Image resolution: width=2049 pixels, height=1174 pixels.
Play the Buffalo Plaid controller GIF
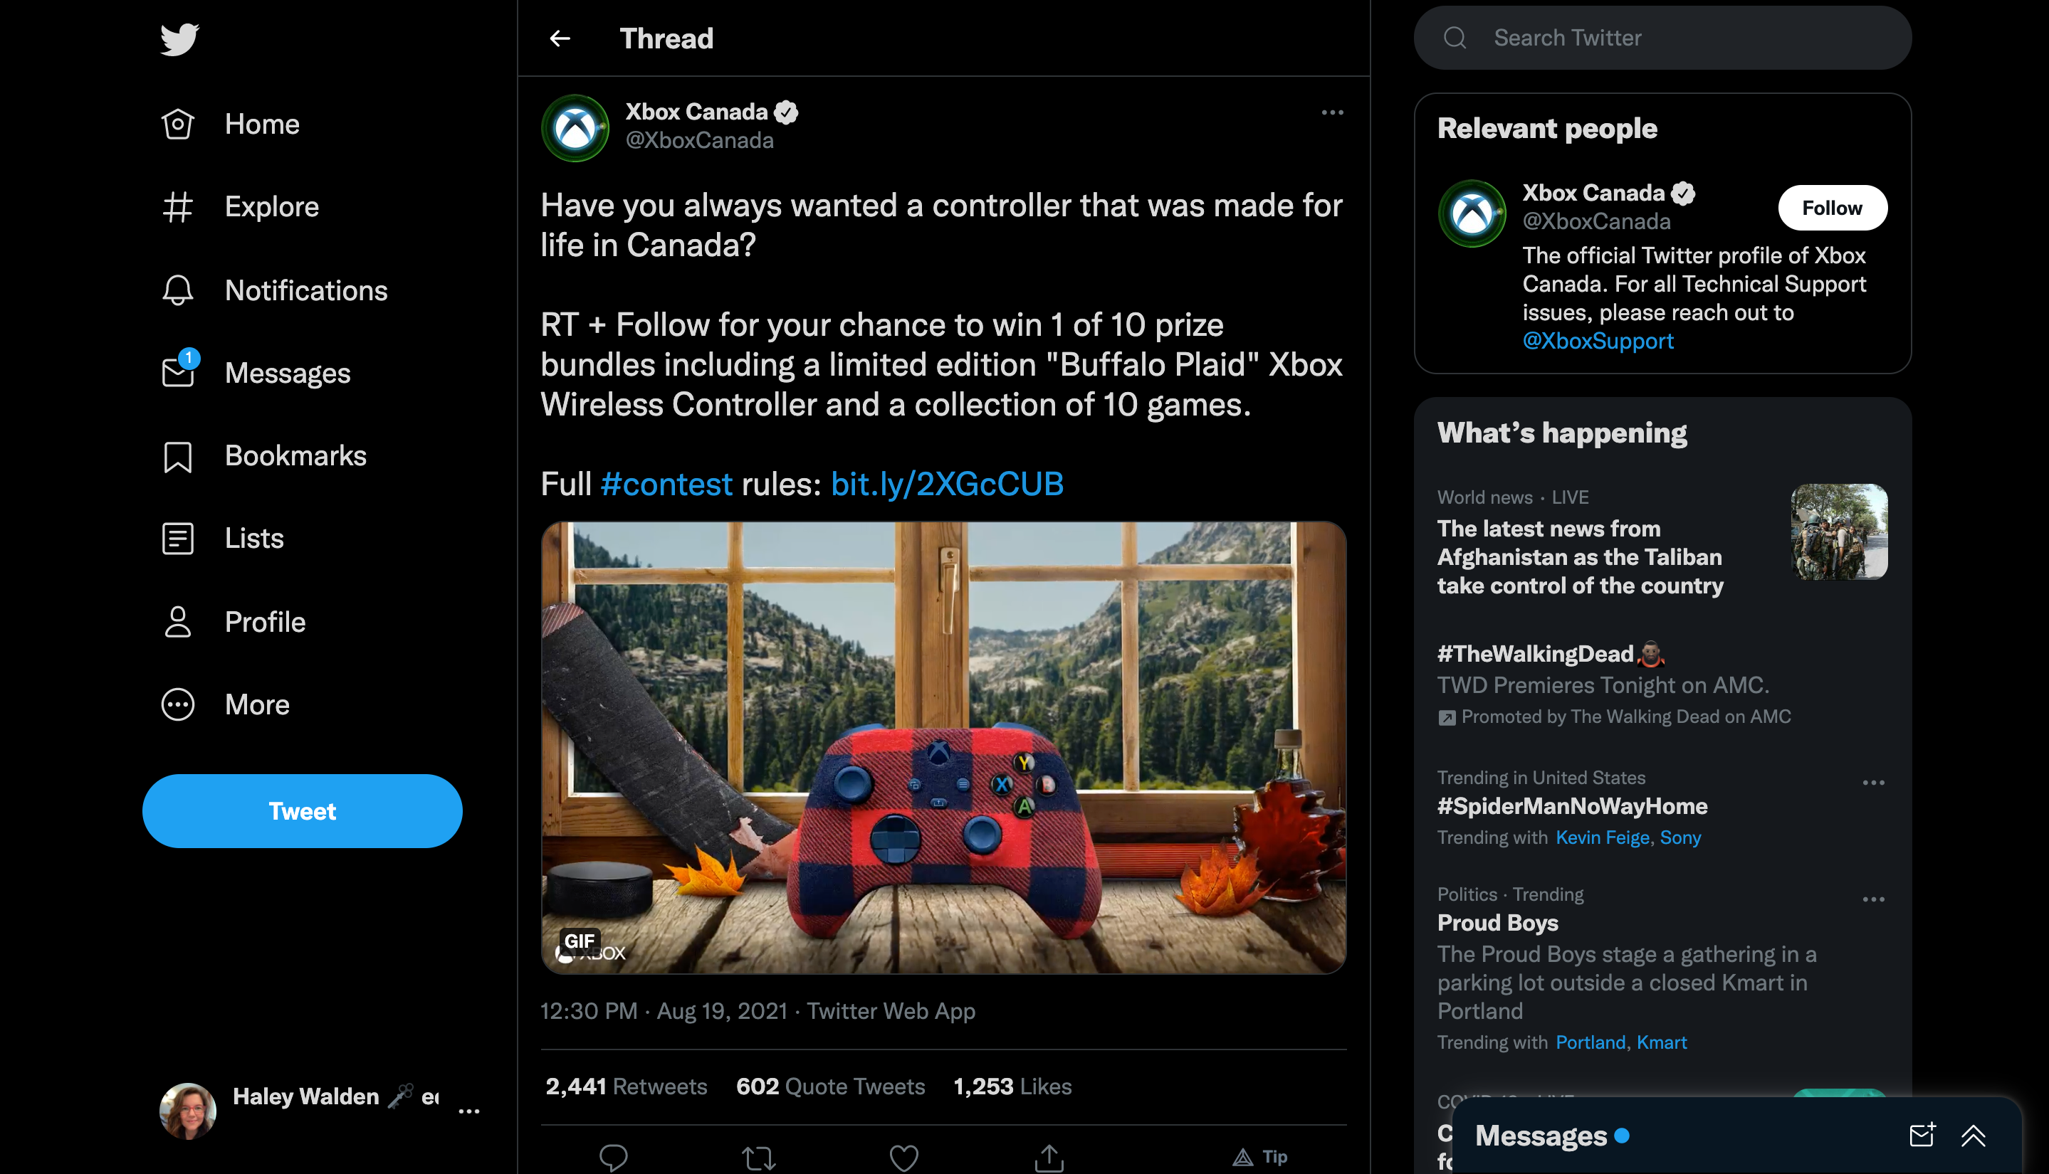[943, 748]
